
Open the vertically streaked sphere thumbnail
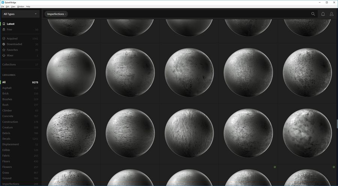pyautogui.click(x=189, y=133)
